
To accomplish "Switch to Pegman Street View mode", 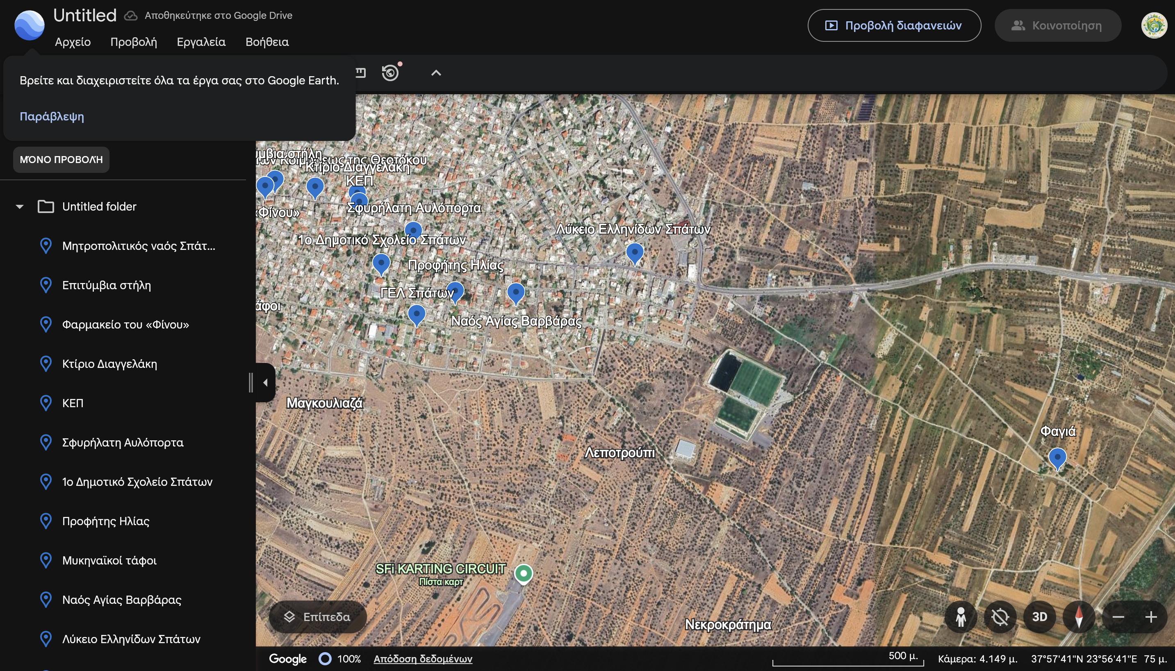I will pos(961,617).
